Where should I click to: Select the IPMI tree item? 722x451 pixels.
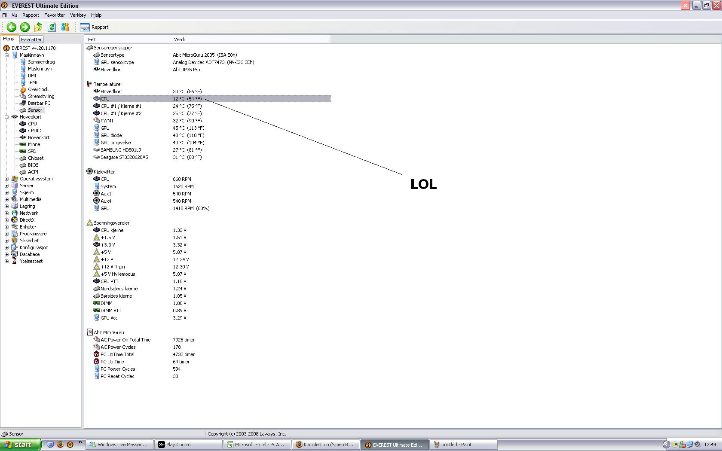[33, 82]
